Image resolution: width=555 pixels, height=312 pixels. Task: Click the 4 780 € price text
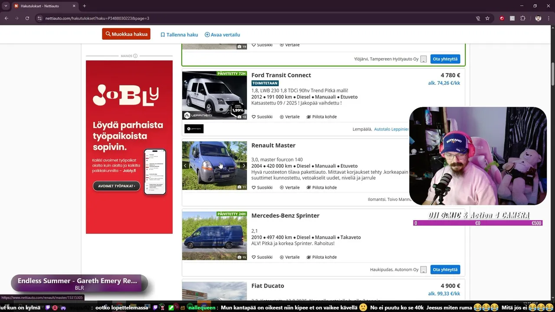tap(451, 75)
